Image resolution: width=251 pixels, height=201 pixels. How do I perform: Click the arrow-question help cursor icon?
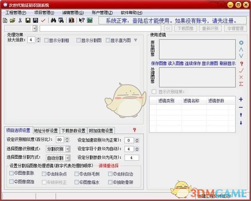(82, 20)
